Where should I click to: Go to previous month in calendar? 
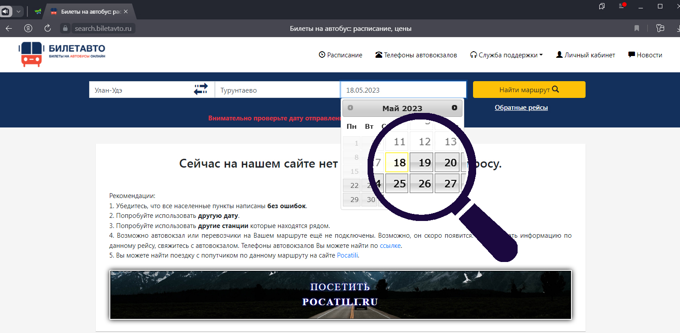coord(350,108)
